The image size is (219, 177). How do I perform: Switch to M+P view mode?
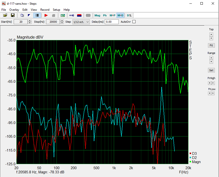coord(113,16)
